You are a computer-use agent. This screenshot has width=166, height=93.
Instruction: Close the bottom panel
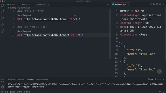click(163, 79)
